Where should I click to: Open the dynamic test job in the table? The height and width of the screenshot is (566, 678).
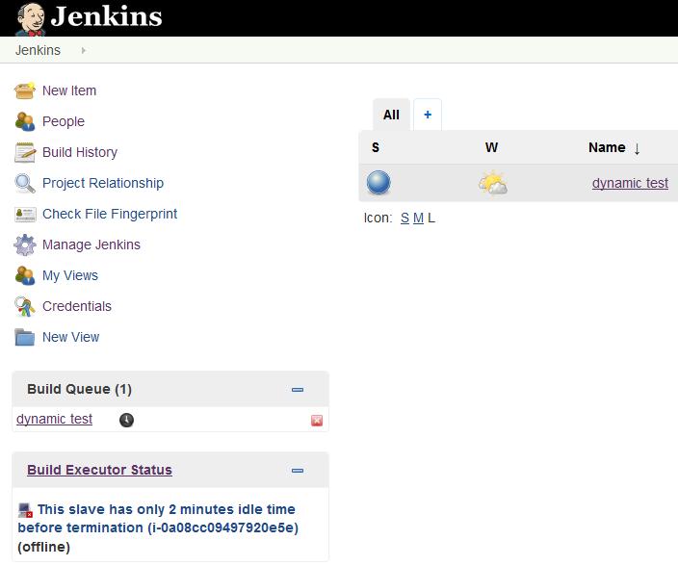630,183
